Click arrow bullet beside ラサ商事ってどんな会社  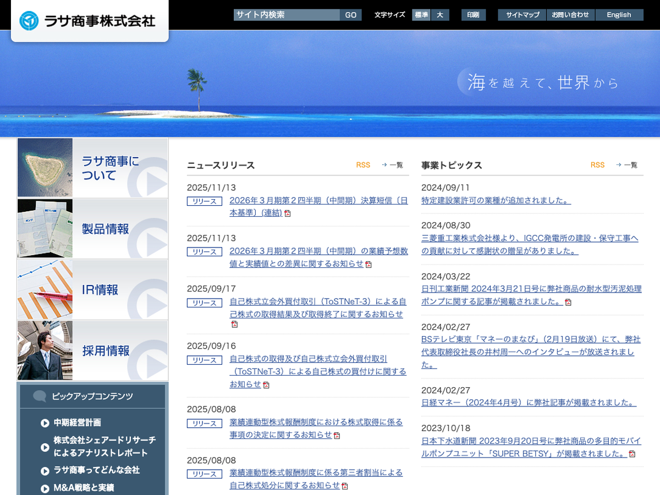[45, 471]
